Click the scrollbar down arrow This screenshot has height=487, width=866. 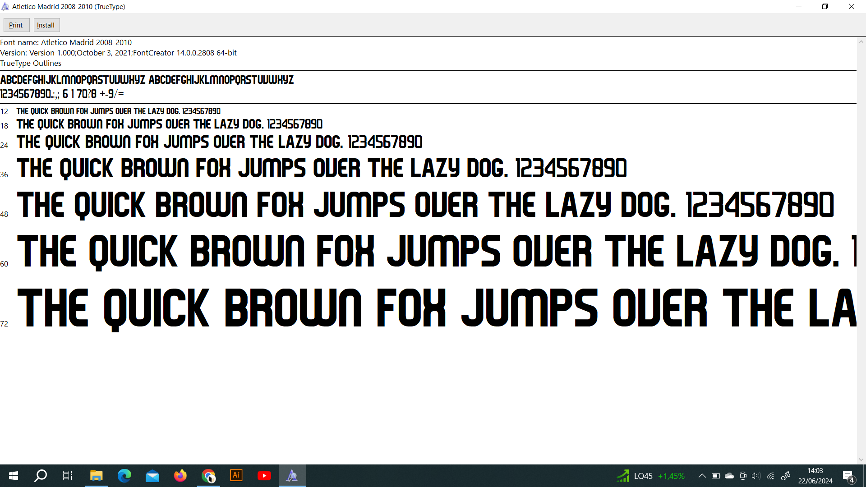coord(861,459)
